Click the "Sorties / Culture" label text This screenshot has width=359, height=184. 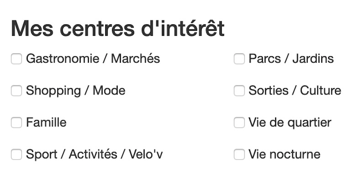click(x=295, y=91)
